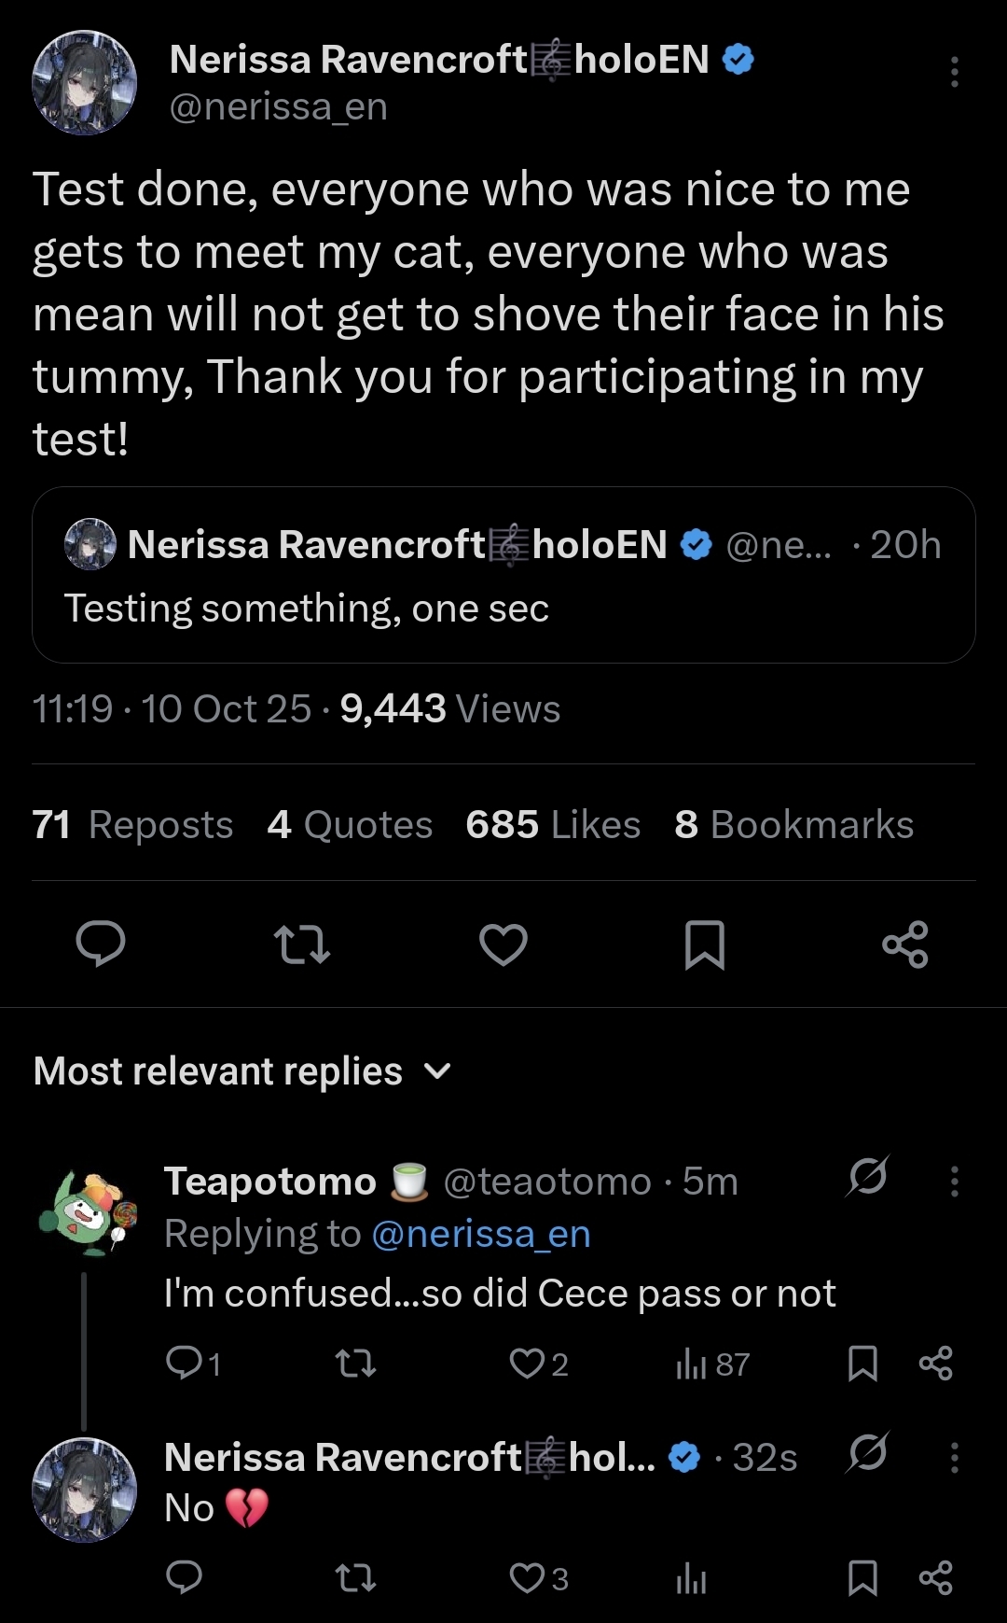Share Nerissa's "No" reply
1007x1623 pixels.
(935, 1578)
